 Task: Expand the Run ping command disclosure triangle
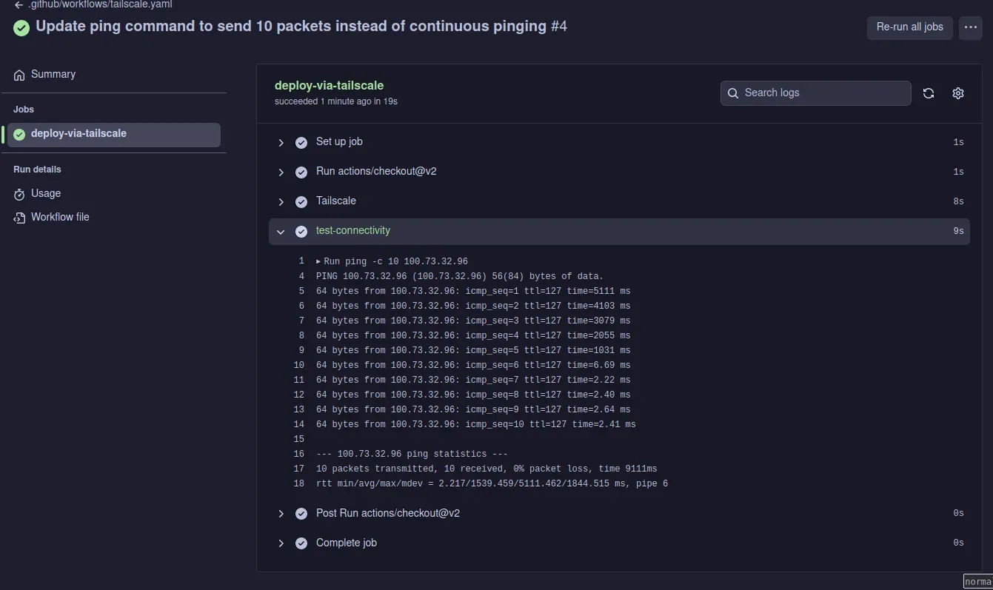click(x=318, y=261)
